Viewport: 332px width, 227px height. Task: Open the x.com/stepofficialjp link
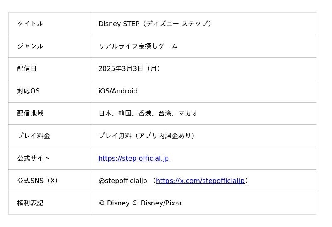tap(200, 181)
